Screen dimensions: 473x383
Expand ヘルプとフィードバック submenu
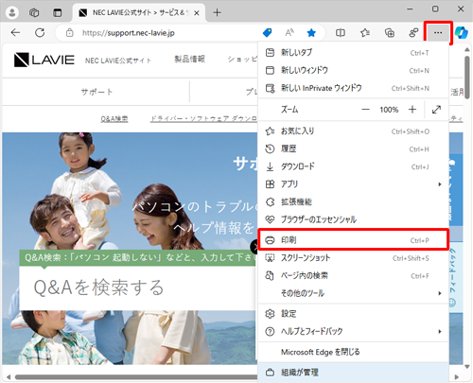tap(353, 331)
